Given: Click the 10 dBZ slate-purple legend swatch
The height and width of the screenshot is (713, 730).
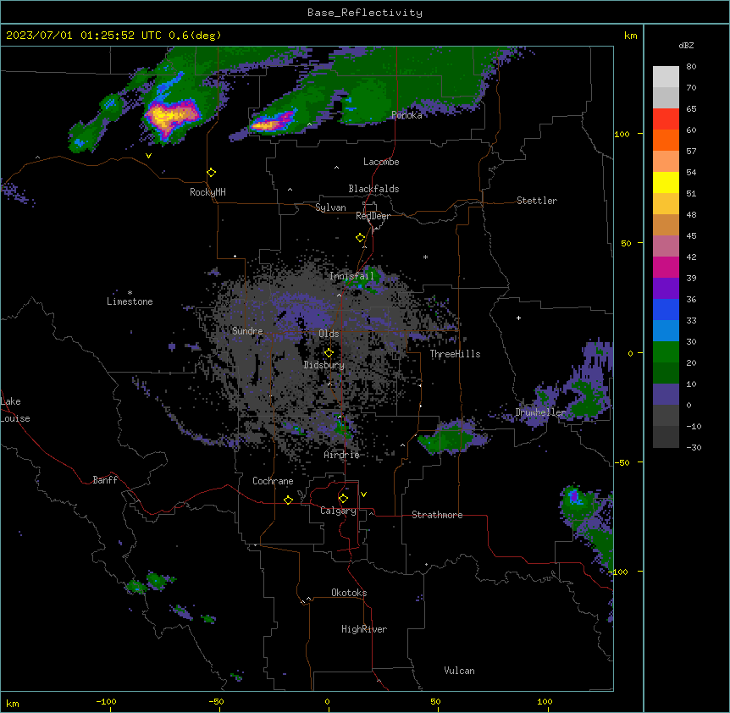Looking at the screenshot, I should (666, 395).
